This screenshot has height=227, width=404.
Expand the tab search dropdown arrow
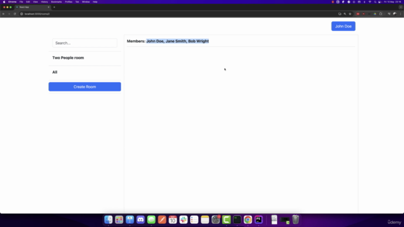(400, 7)
